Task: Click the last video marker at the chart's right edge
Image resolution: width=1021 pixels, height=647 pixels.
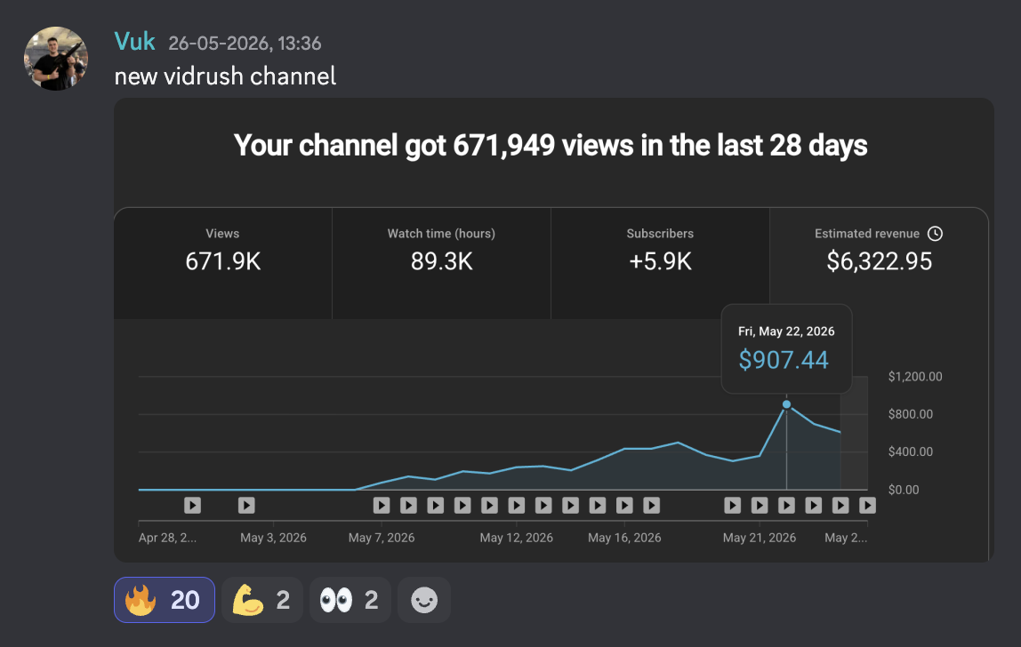Action: tap(867, 505)
